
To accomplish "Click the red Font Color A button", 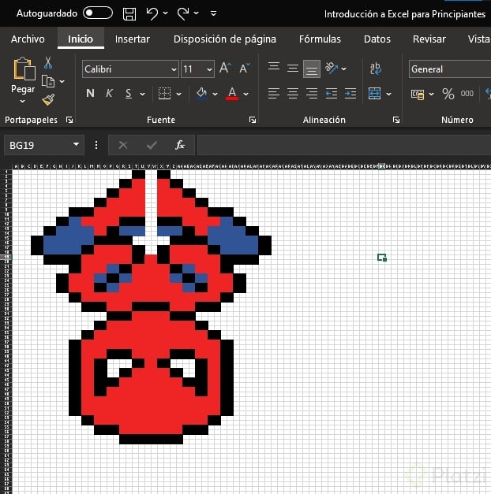I will point(232,94).
